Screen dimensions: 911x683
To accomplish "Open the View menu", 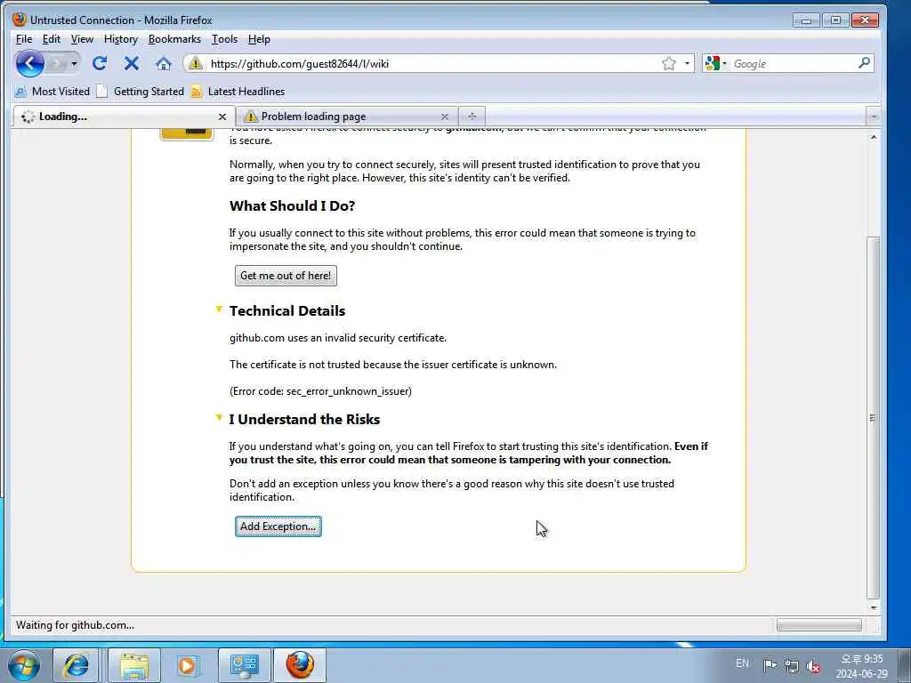I will coord(82,39).
